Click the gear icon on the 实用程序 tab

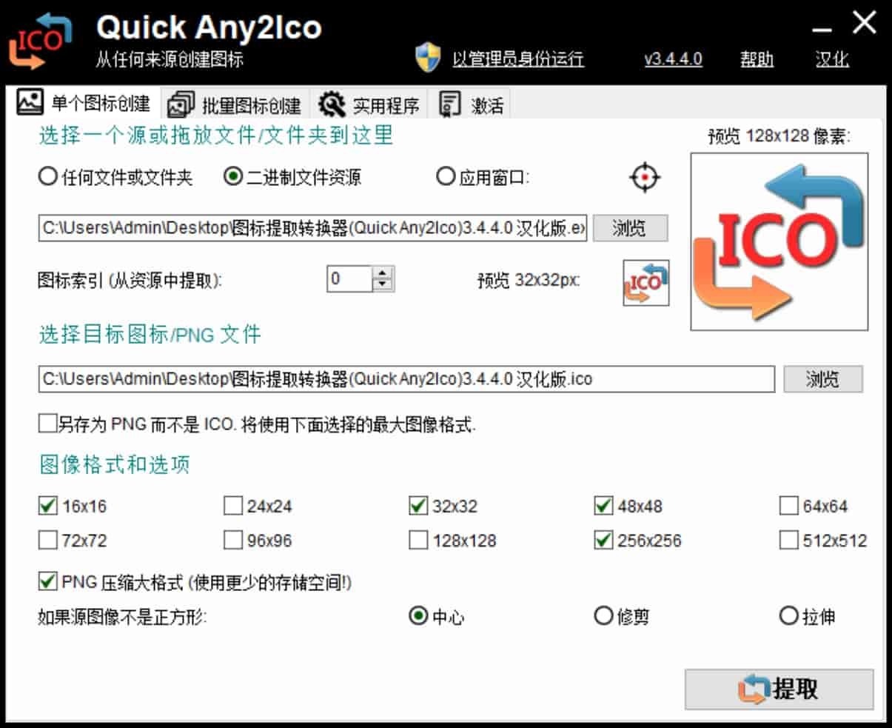coord(333,104)
